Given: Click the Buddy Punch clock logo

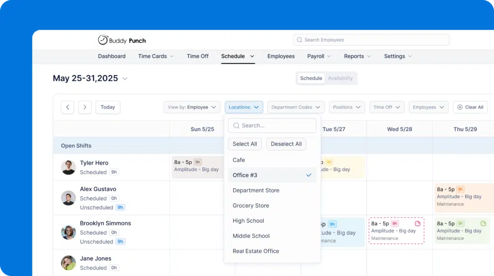Looking at the screenshot, I should (x=103, y=40).
